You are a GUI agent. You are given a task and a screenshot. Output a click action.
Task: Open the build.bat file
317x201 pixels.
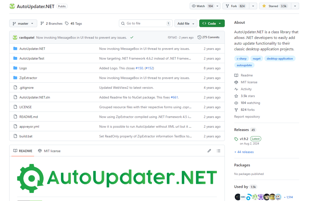click(x=26, y=136)
